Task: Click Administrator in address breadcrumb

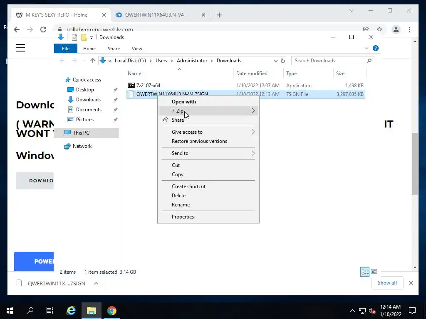Action: [x=192, y=61]
